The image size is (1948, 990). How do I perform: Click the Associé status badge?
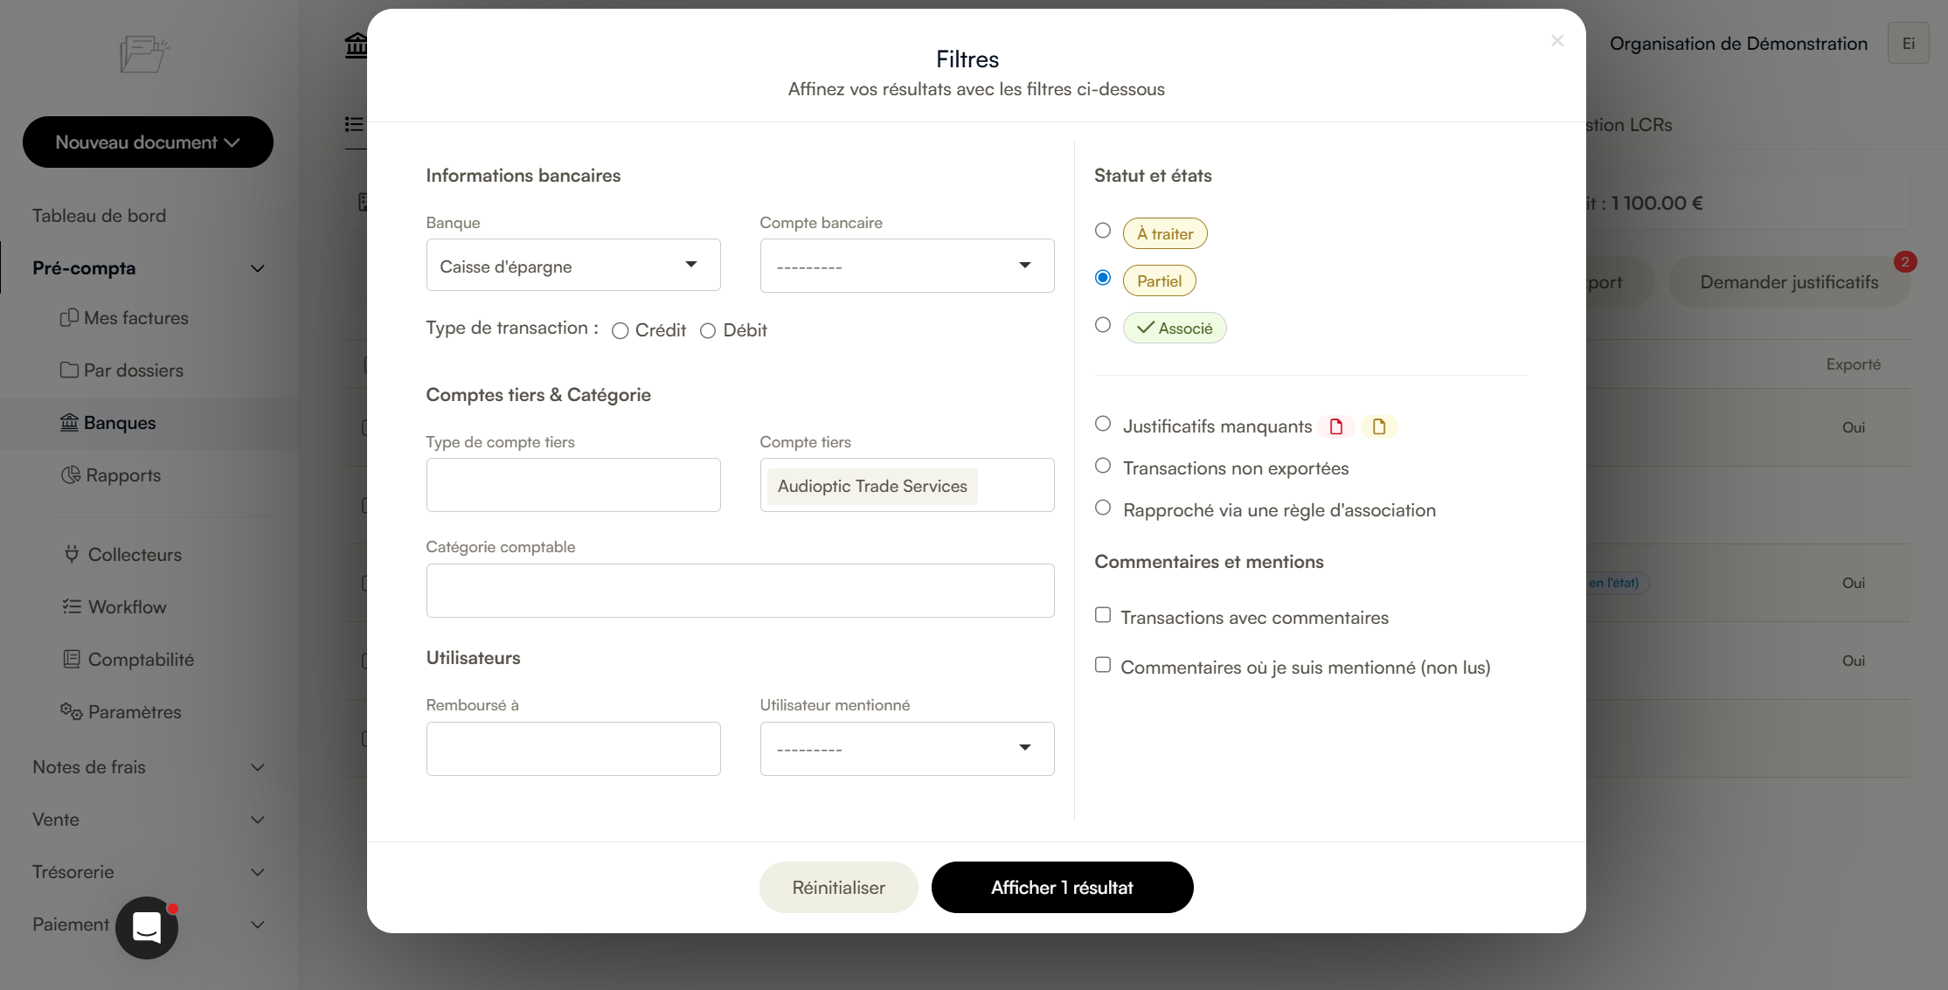[x=1175, y=328]
